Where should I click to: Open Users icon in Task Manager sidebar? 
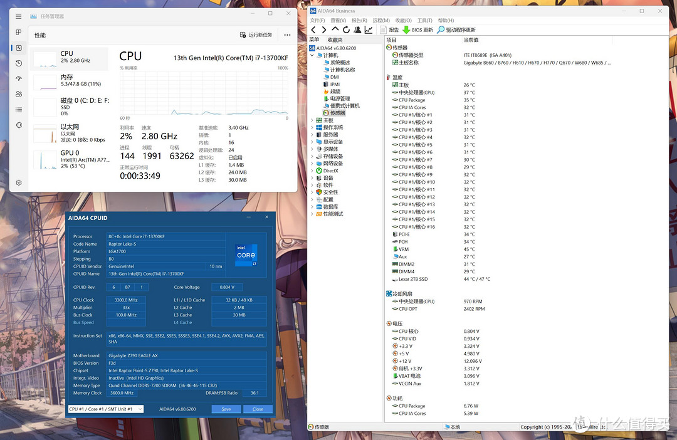point(19,94)
